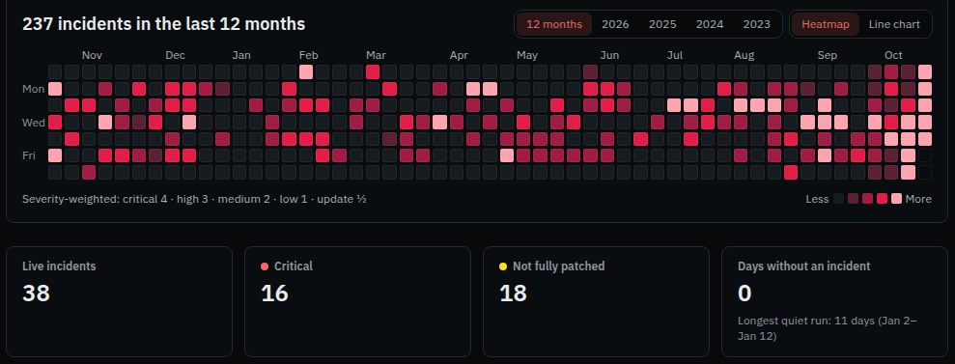Click the dim maroon legend swatch
Image resolution: width=955 pixels, height=364 pixels.
pos(854,199)
